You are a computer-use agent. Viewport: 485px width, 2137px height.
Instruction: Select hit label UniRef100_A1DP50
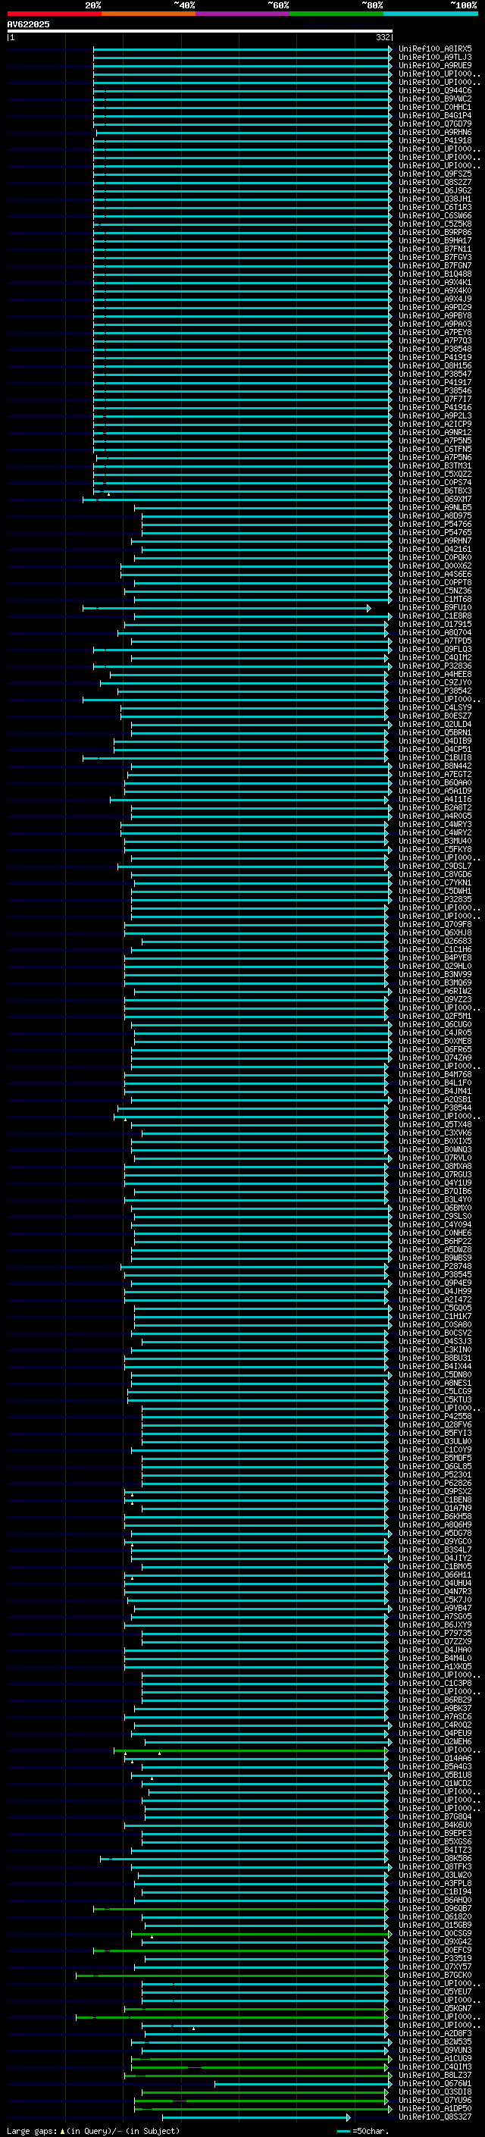pyautogui.click(x=435, y=2109)
